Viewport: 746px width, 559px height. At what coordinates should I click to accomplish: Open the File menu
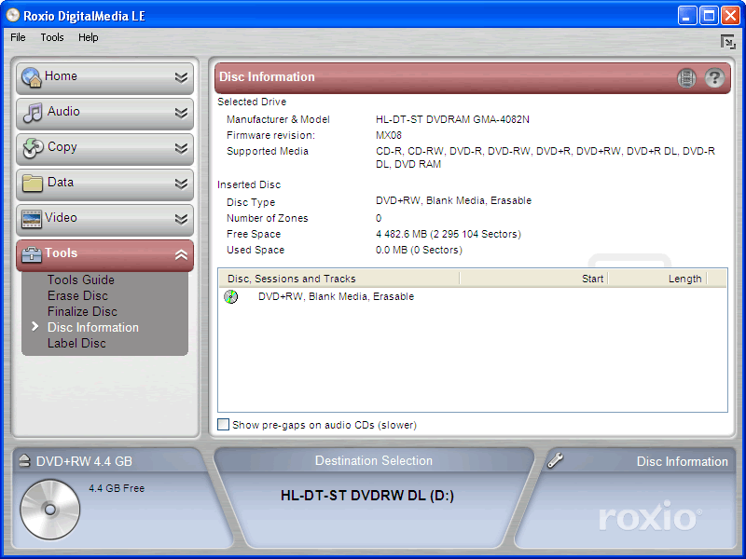coord(18,37)
